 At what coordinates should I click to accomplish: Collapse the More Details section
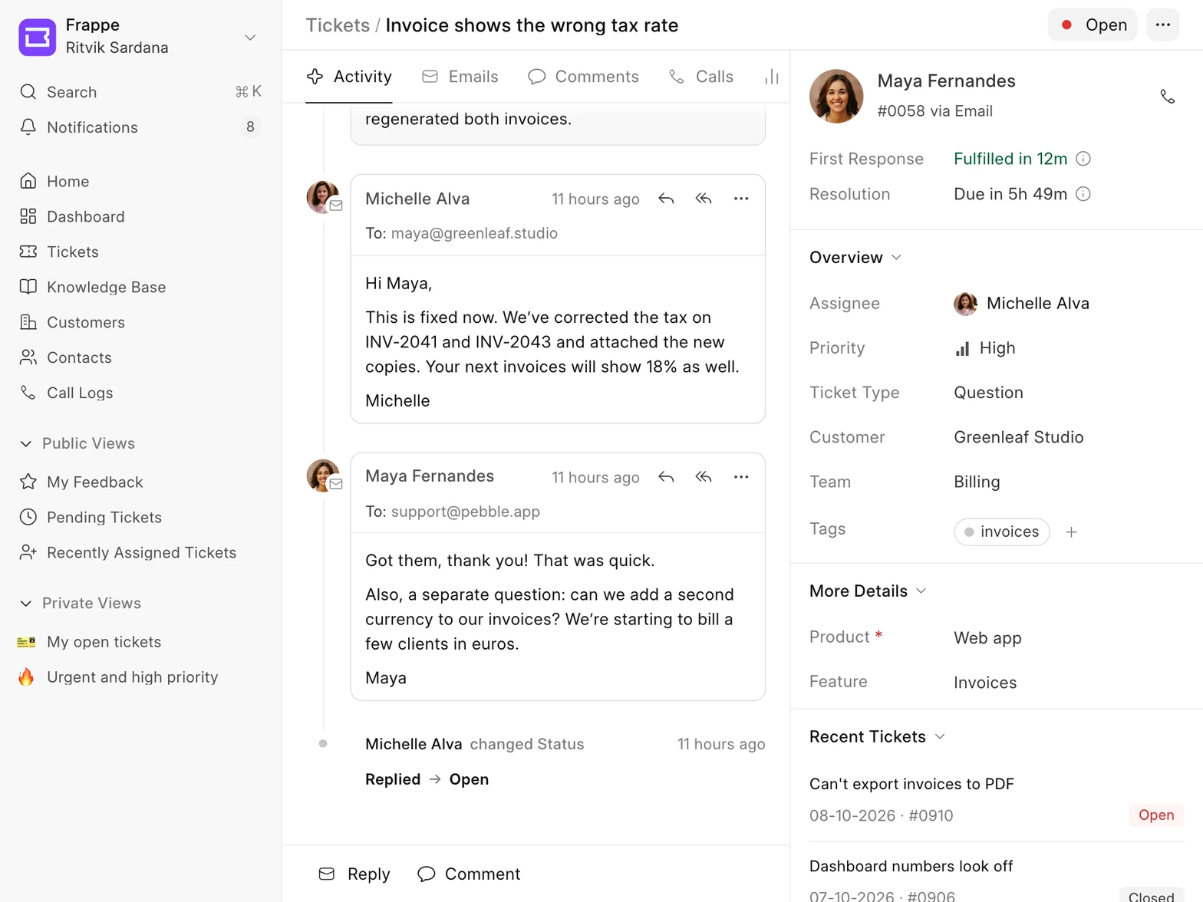[x=868, y=591]
